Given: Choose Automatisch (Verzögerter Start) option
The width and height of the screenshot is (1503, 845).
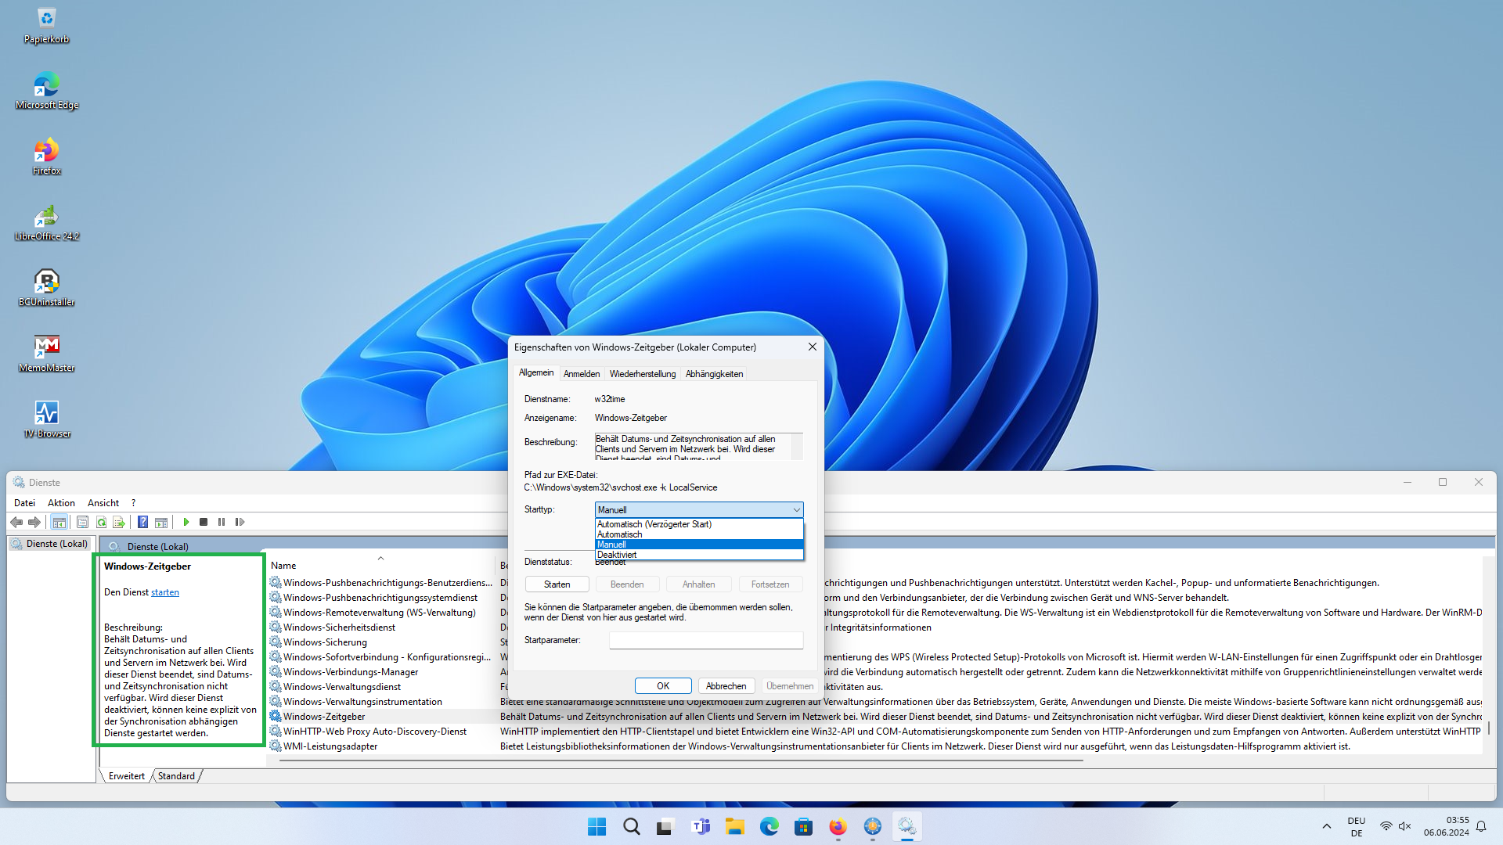Looking at the screenshot, I should pyautogui.click(x=654, y=524).
